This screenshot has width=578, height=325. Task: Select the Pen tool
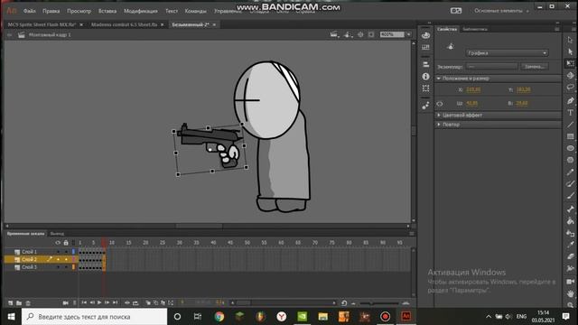[x=570, y=100]
